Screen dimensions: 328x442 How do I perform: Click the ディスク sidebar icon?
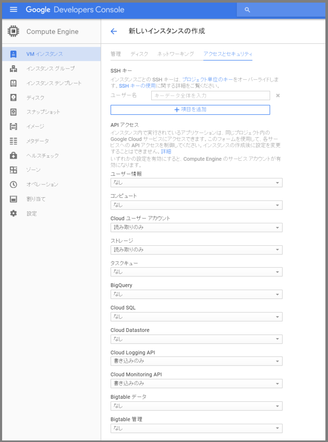click(x=13, y=98)
